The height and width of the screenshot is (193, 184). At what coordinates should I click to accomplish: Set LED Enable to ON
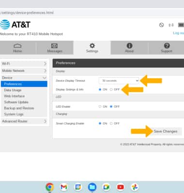click(x=100, y=107)
